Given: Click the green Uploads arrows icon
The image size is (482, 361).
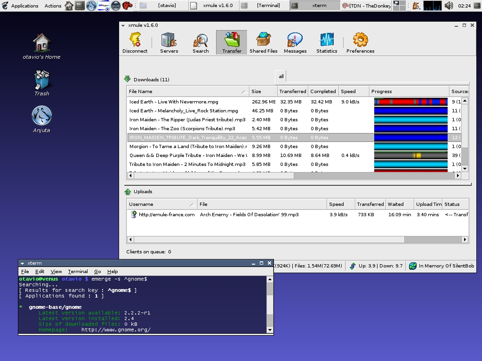Looking at the screenshot, I should coord(128,192).
